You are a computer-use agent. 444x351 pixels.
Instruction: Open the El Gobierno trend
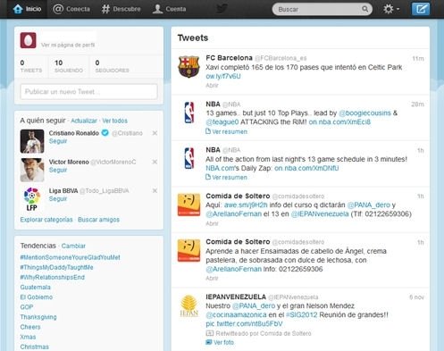pos(37,297)
